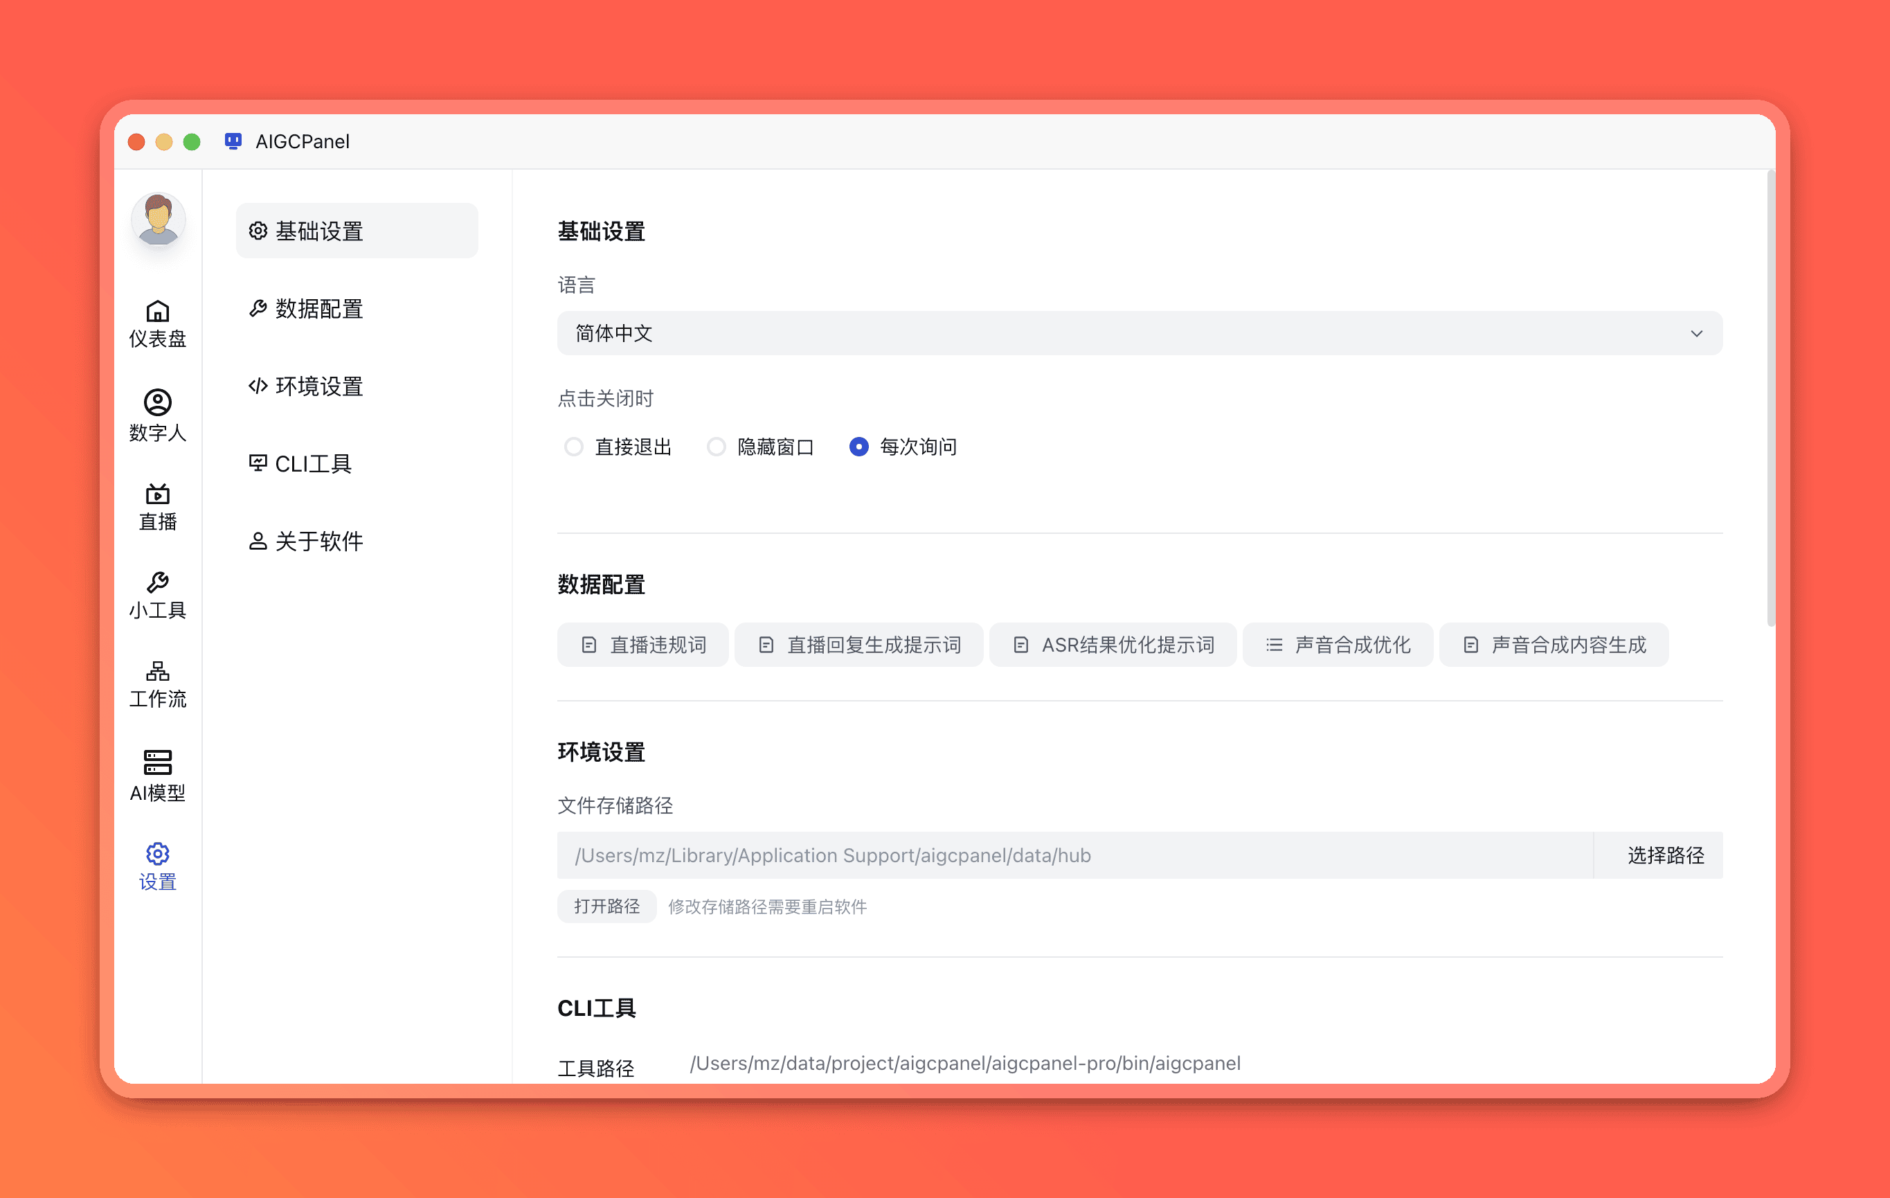This screenshot has width=1890, height=1198.
Task: Click the 打开路径 button
Action: tap(606, 906)
